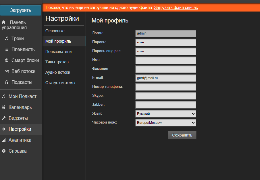
Task: Click the gear icon beside Настройки
Action: (x=4, y=129)
